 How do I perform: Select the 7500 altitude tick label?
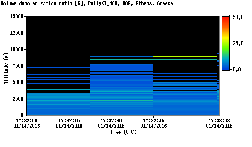(x=18, y=66)
